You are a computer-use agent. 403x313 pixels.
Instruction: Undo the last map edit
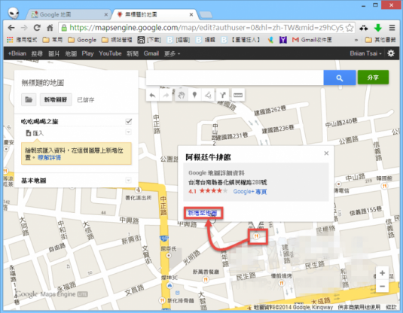click(x=152, y=96)
